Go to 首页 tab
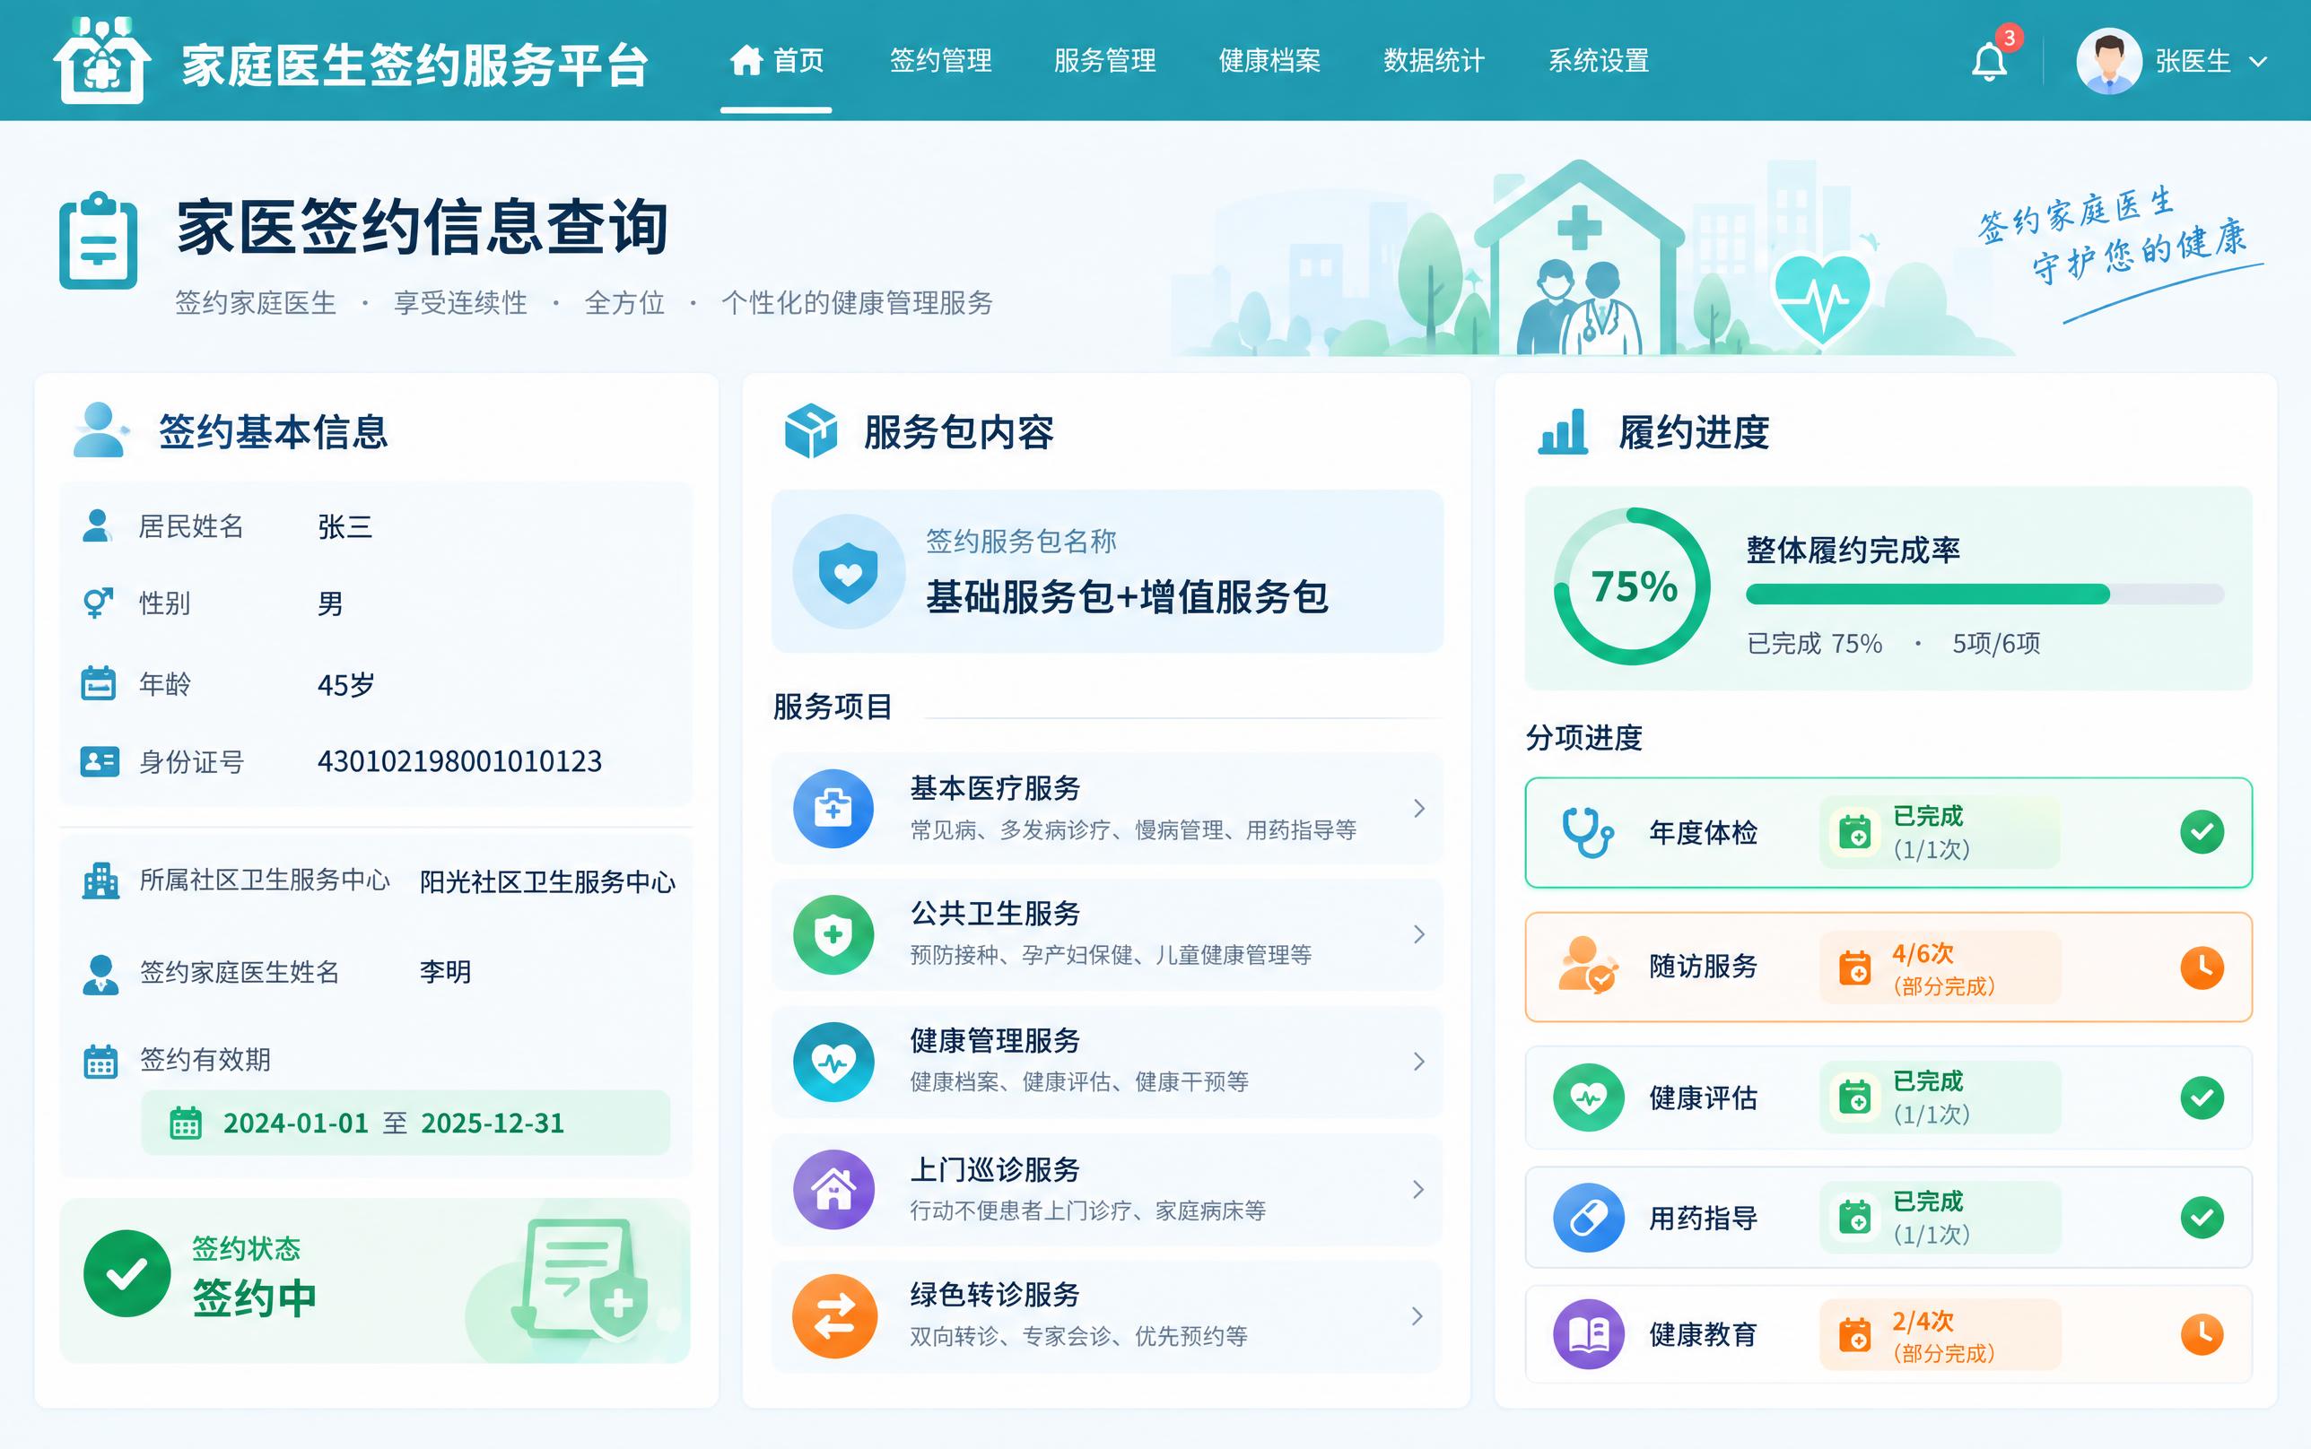This screenshot has height=1449, width=2311. [776, 60]
